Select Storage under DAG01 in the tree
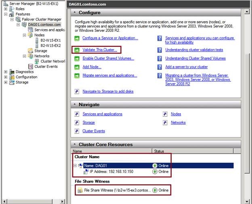 coord(41,51)
